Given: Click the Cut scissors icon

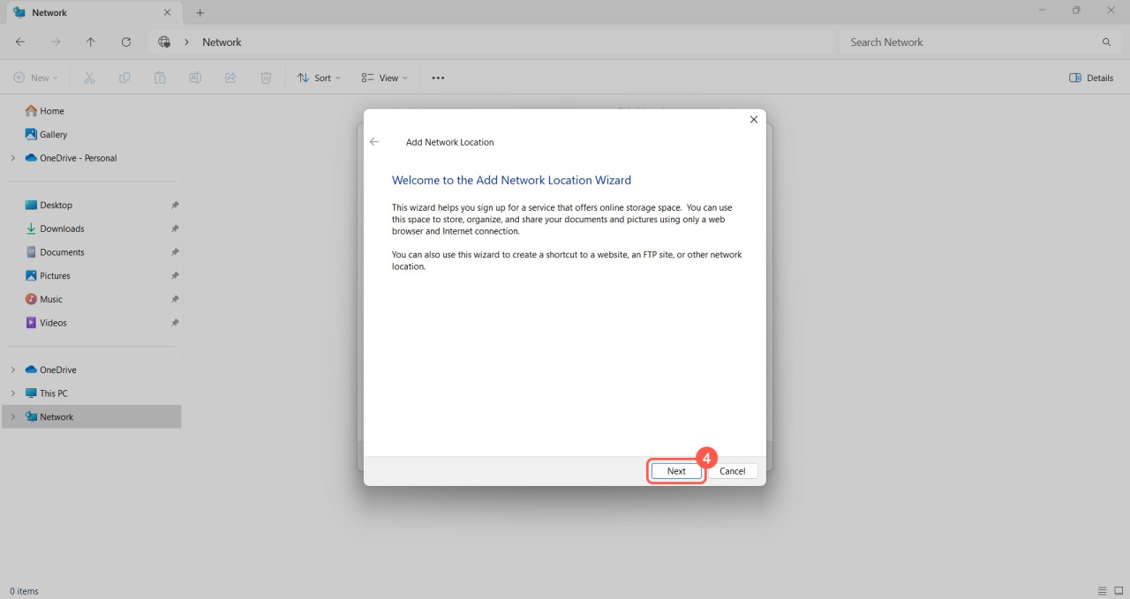Looking at the screenshot, I should coord(89,78).
